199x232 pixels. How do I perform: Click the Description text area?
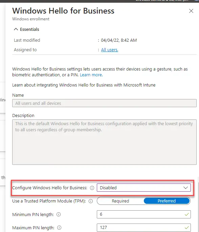tap(104, 142)
